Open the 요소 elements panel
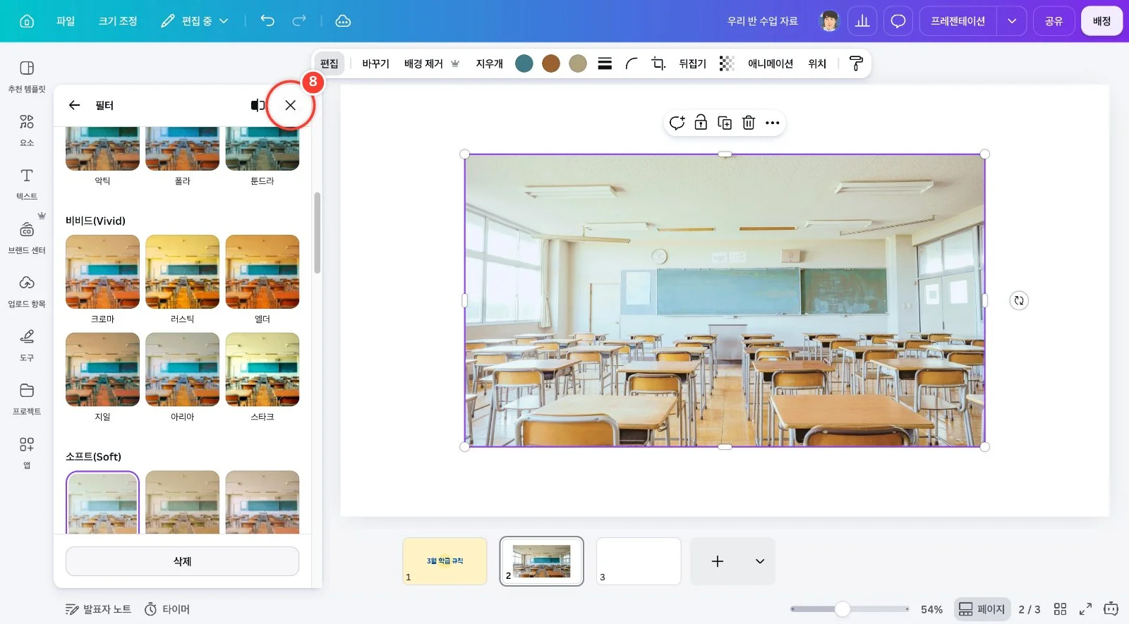The width and height of the screenshot is (1129, 624). (x=27, y=130)
